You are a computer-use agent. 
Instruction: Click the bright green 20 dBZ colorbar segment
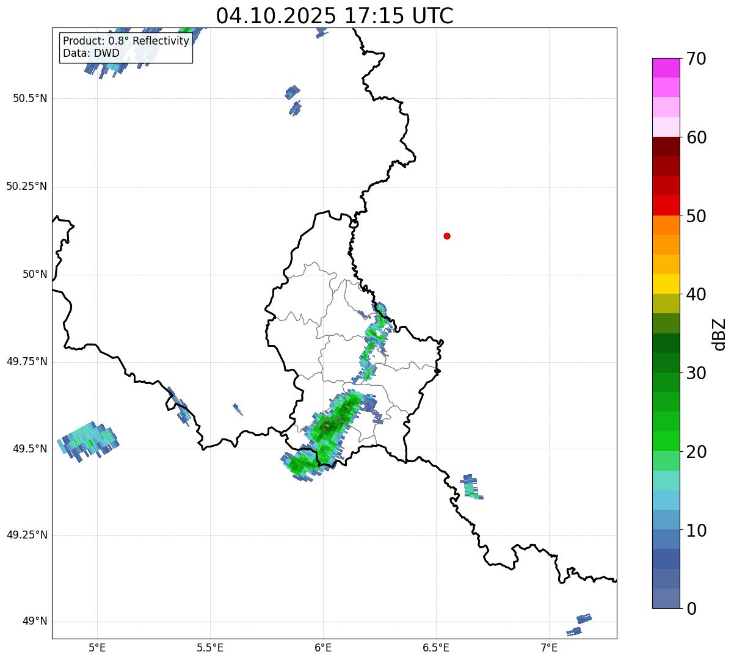[666, 441]
